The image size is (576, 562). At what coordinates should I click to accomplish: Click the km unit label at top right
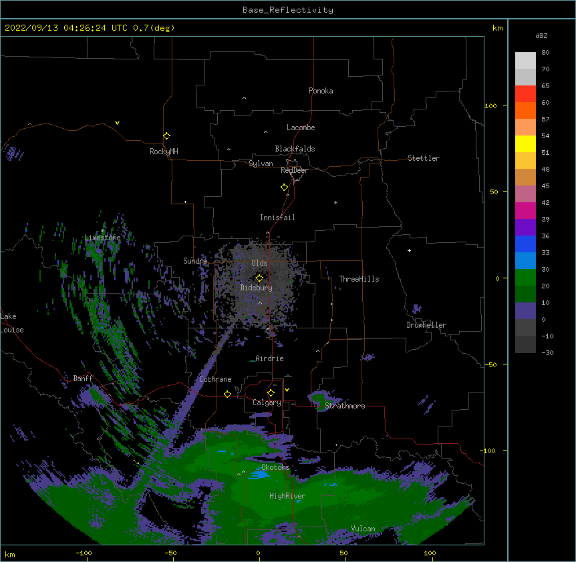coord(498,28)
